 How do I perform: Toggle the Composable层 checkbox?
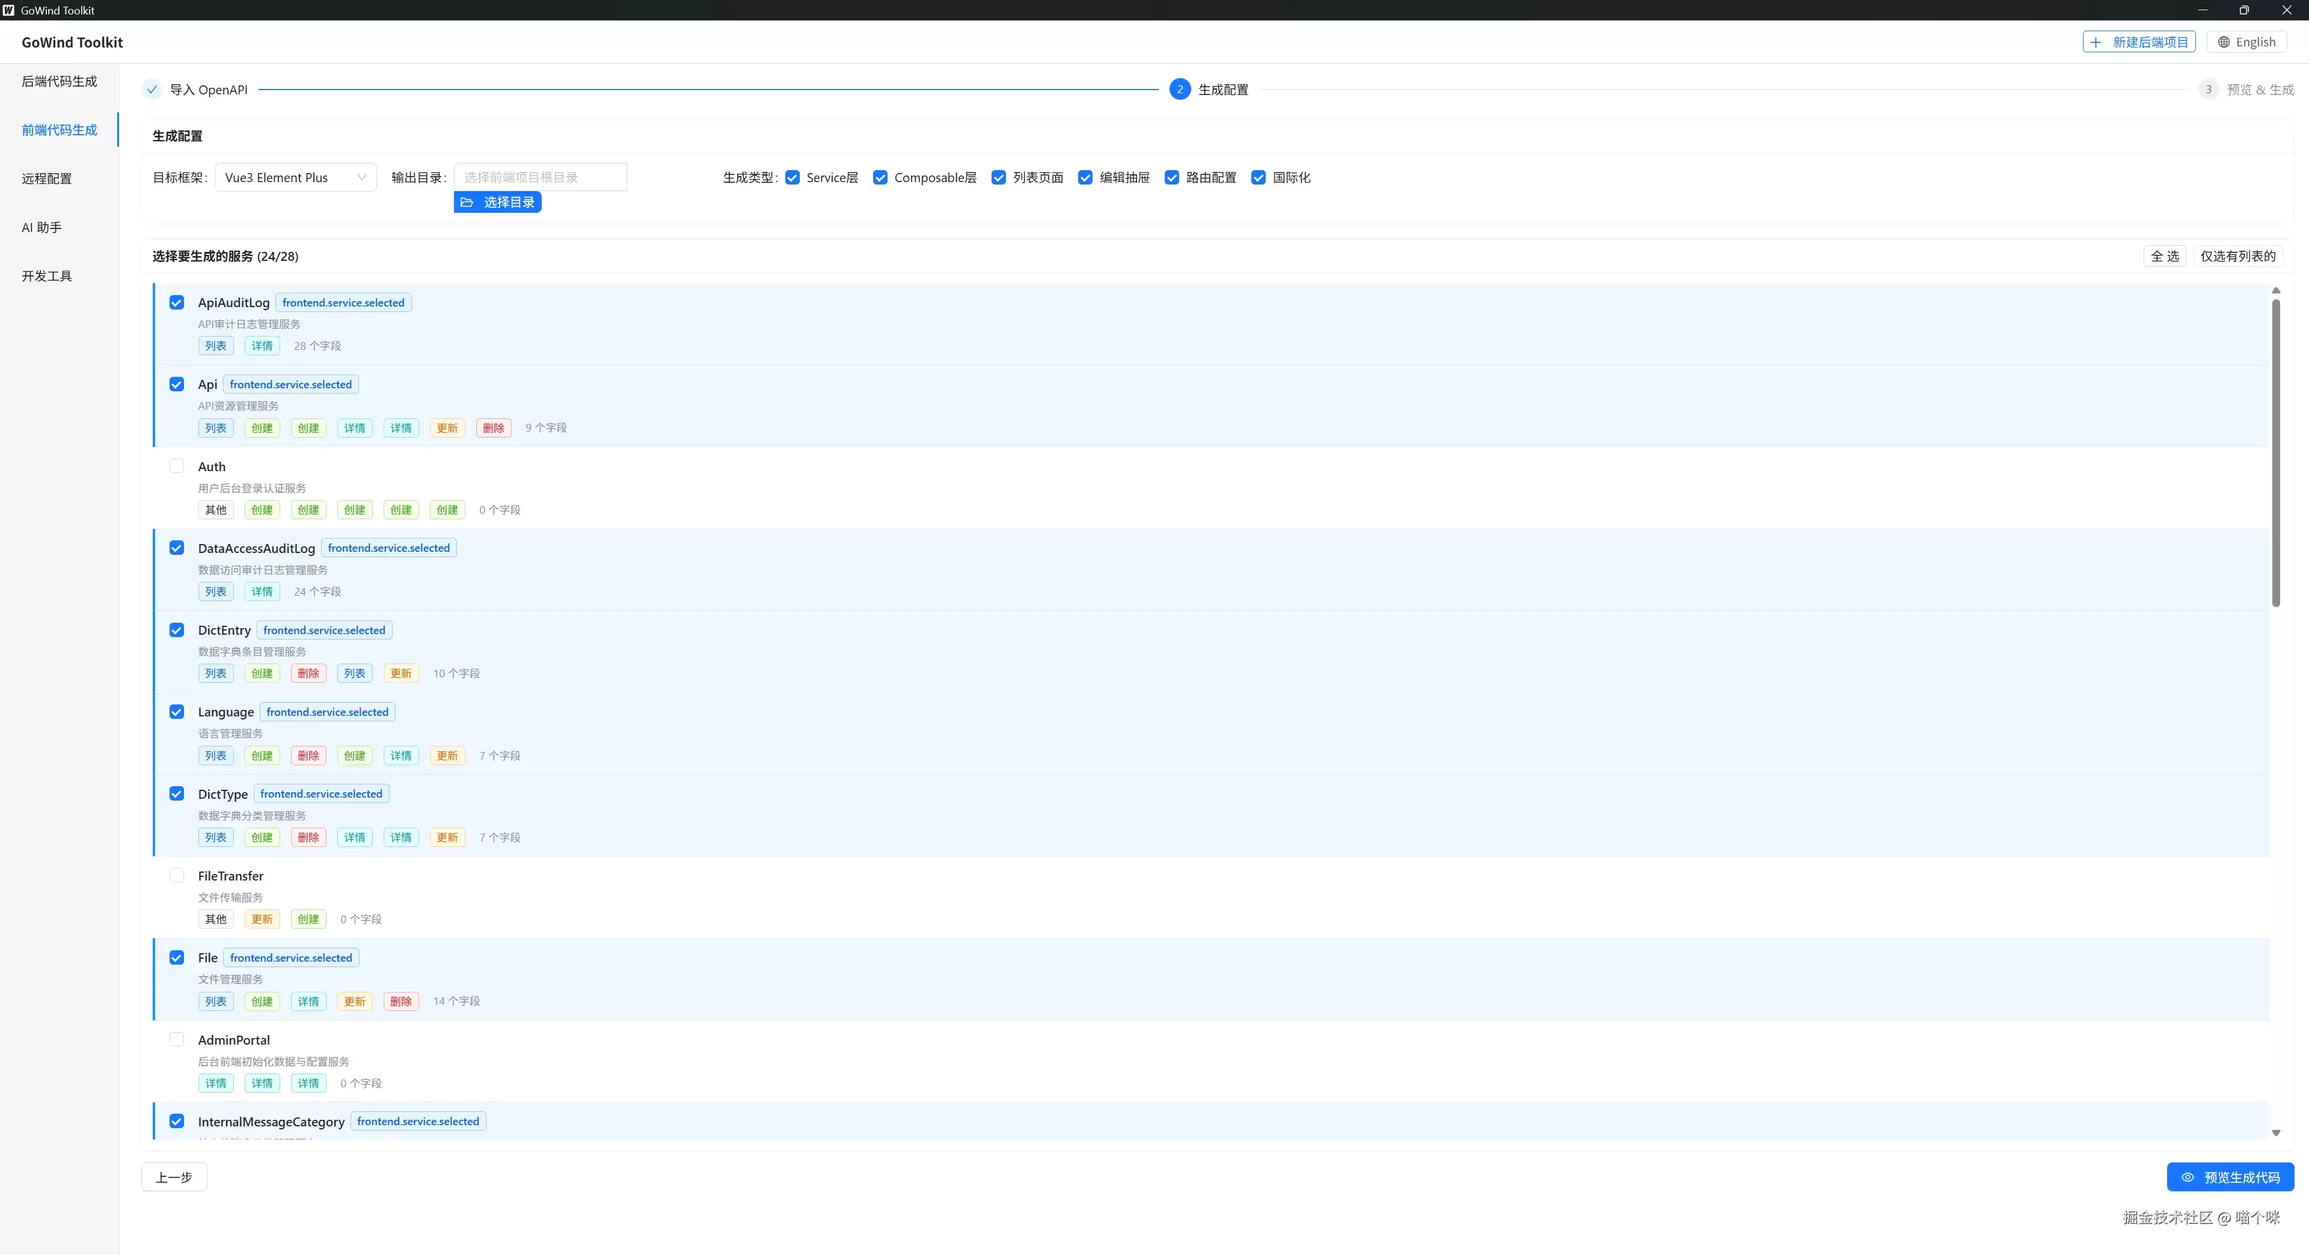880,177
